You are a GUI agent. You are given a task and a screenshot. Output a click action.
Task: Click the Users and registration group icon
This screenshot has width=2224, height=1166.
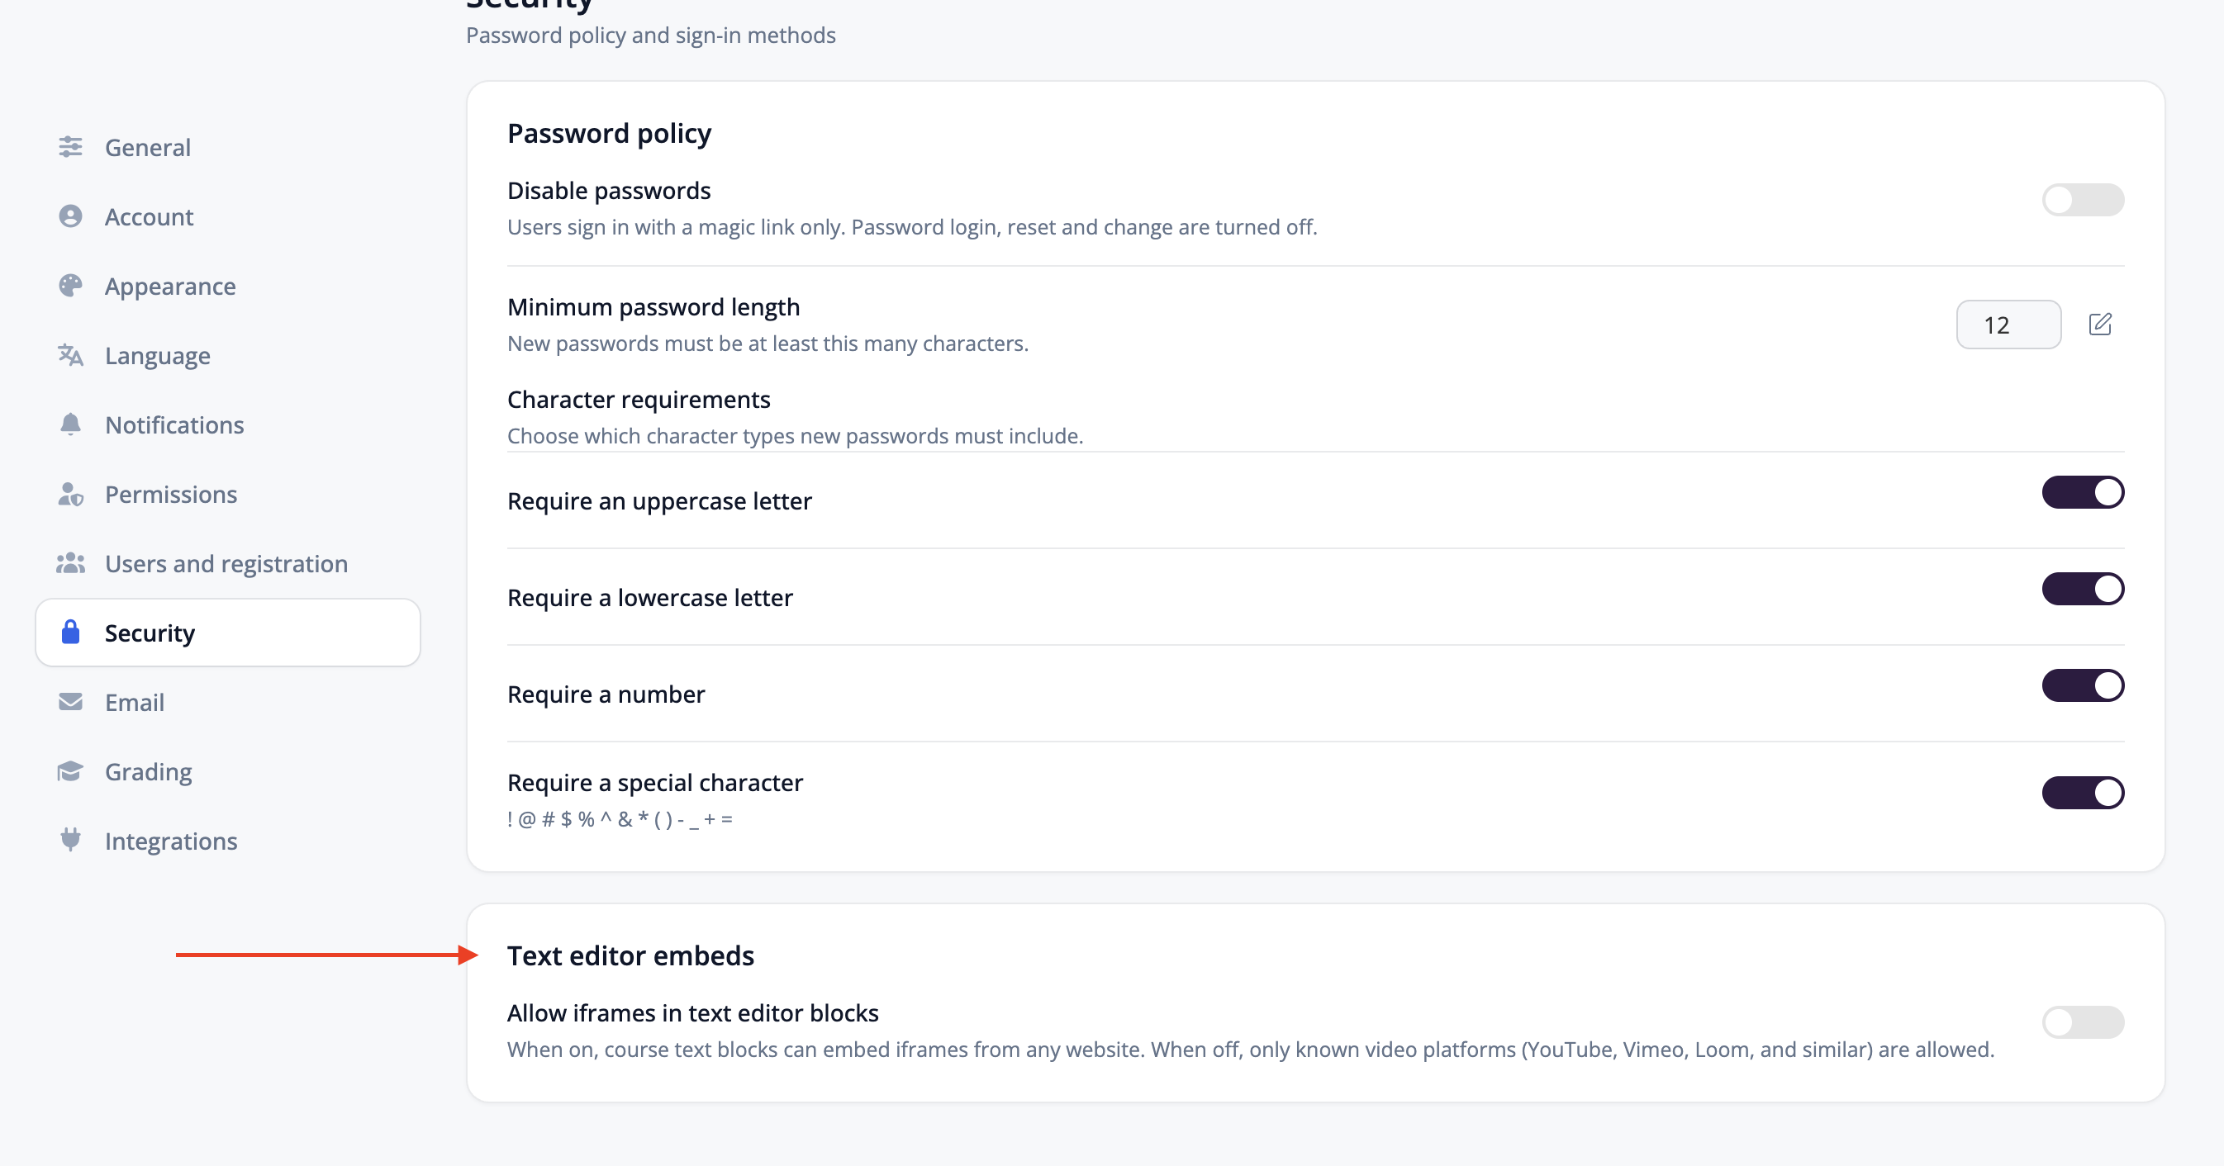tap(70, 562)
